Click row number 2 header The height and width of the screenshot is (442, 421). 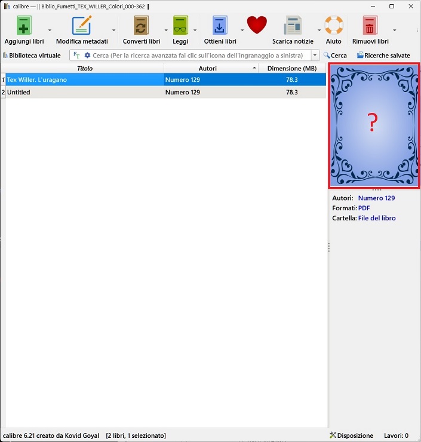tap(3, 92)
